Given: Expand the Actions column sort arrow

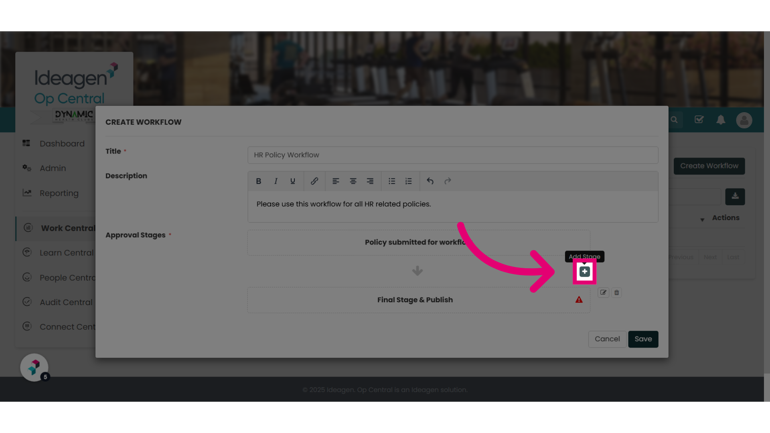Looking at the screenshot, I should point(702,220).
